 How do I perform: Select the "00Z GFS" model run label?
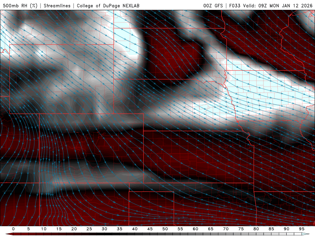[x=213, y=6]
